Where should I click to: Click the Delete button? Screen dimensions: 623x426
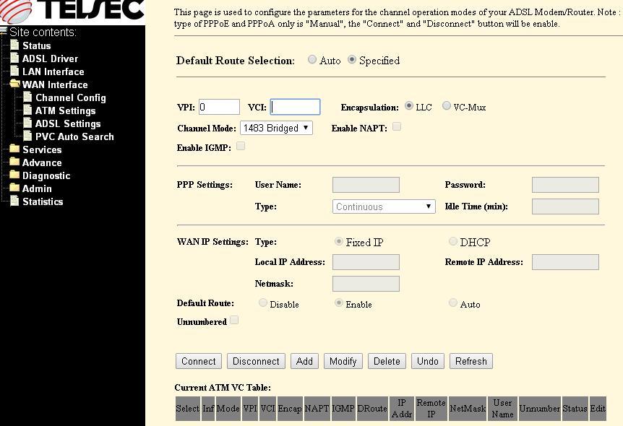tap(387, 361)
